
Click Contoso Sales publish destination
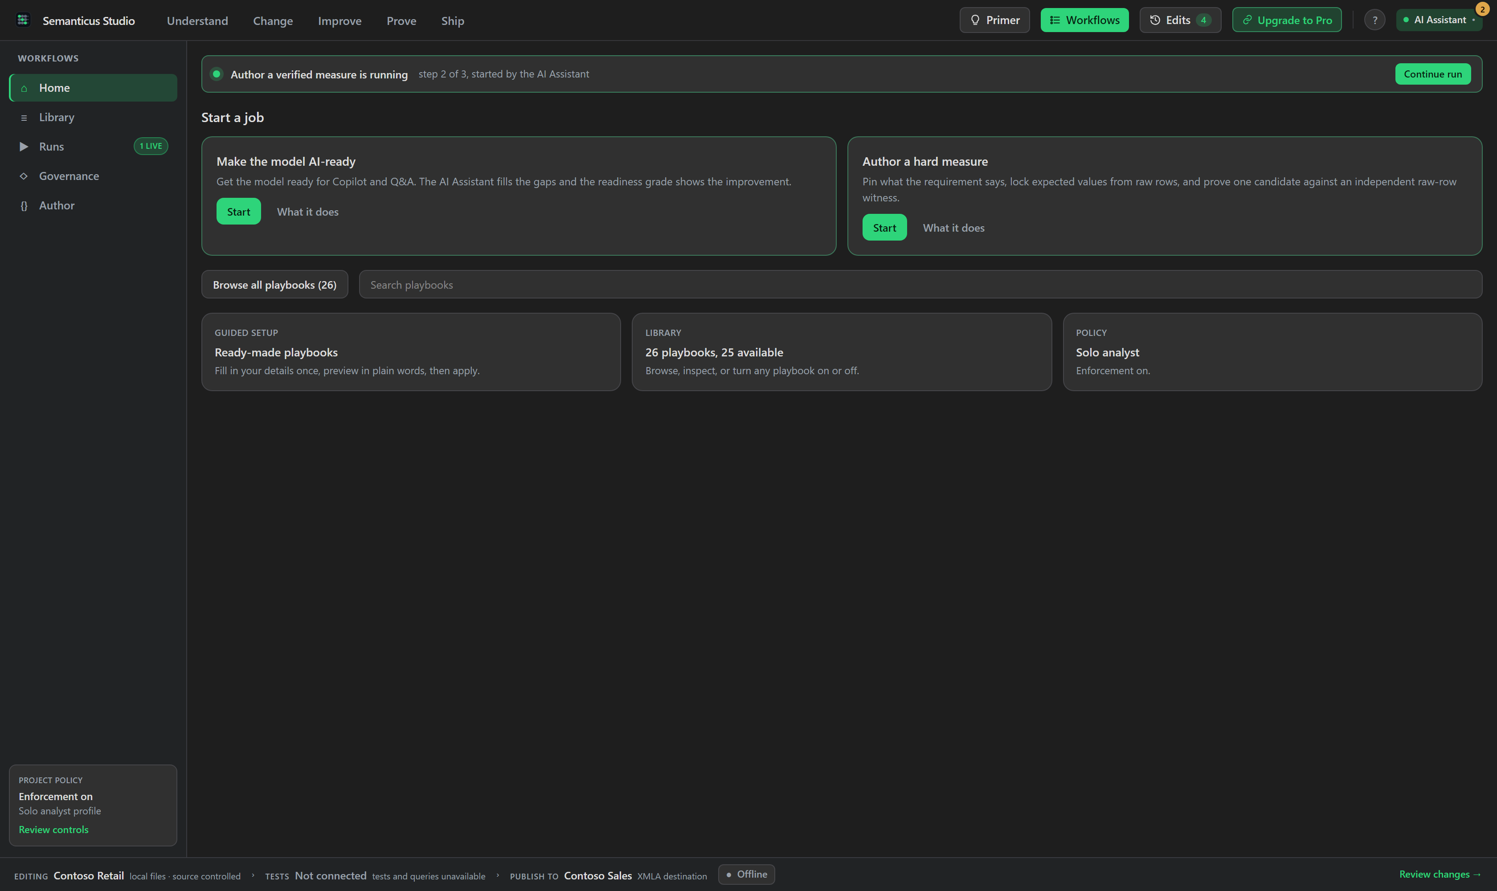[x=598, y=876]
